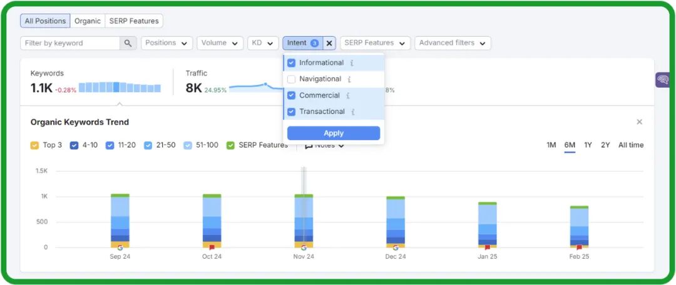Click the red note flag at Oct 24
This screenshot has width=676, height=285.
point(212,247)
